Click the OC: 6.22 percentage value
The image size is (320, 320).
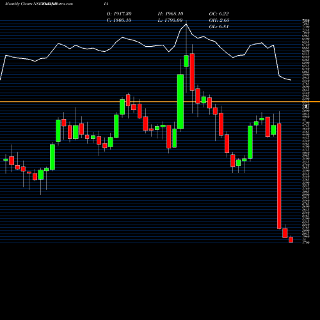pyautogui.click(x=219, y=14)
